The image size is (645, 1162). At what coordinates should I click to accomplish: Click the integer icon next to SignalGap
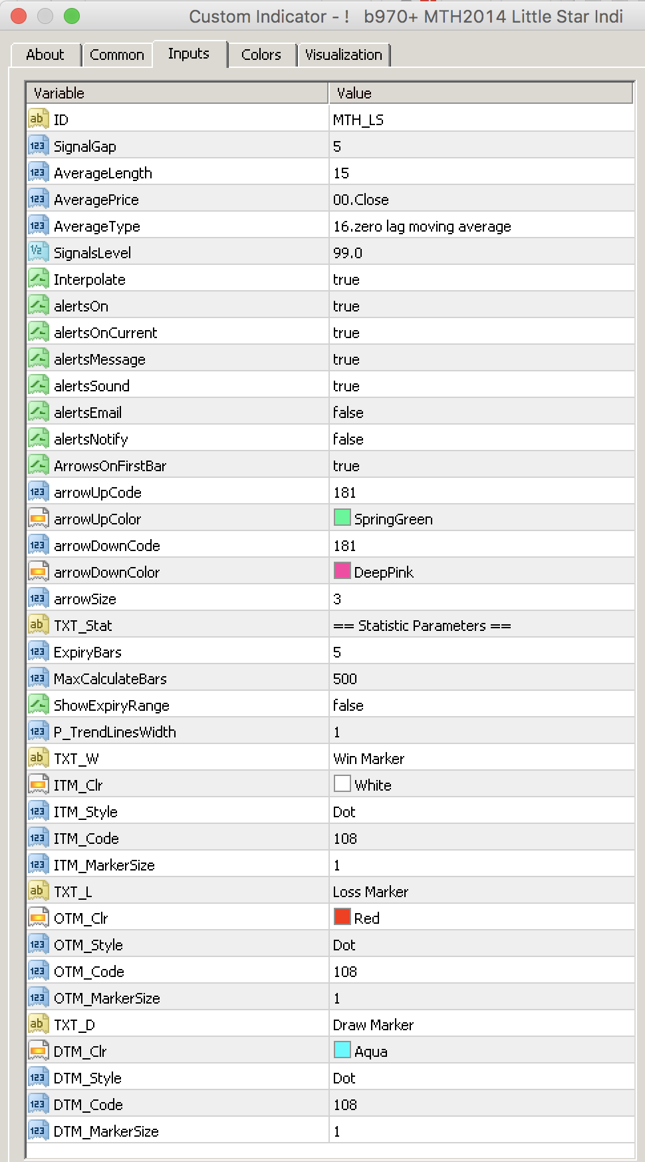pyautogui.click(x=38, y=146)
